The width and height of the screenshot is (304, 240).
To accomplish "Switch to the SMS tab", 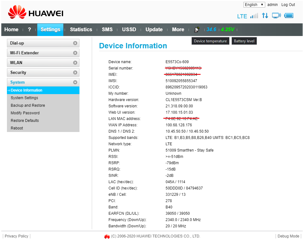I will click(107, 29).
